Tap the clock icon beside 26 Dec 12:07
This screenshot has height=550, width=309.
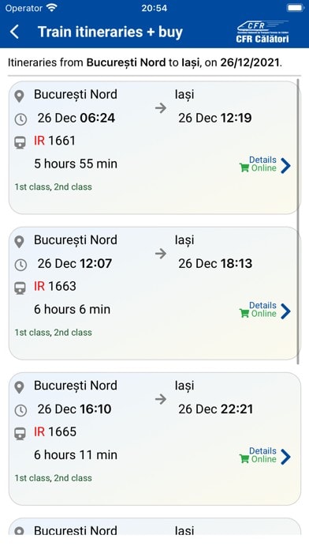tap(20, 265)
